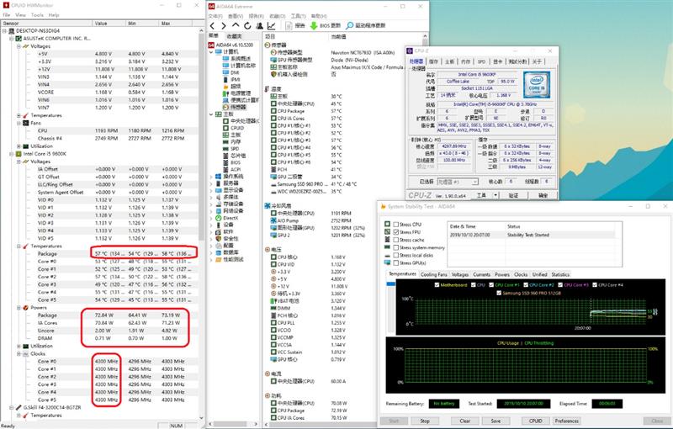Click the HWMonitor vertical scrollbar
Viewport: 673px width, 429px height.
pos(202,223)
